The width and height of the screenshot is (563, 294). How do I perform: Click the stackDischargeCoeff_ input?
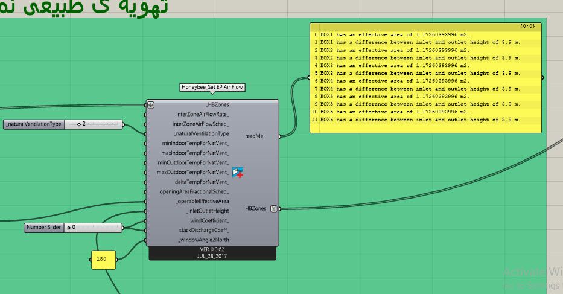coord(204,231)
